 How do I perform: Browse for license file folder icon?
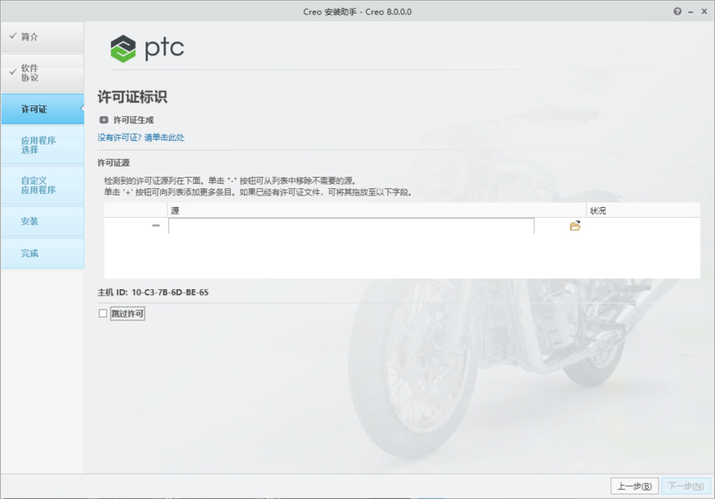click(575, 226)
